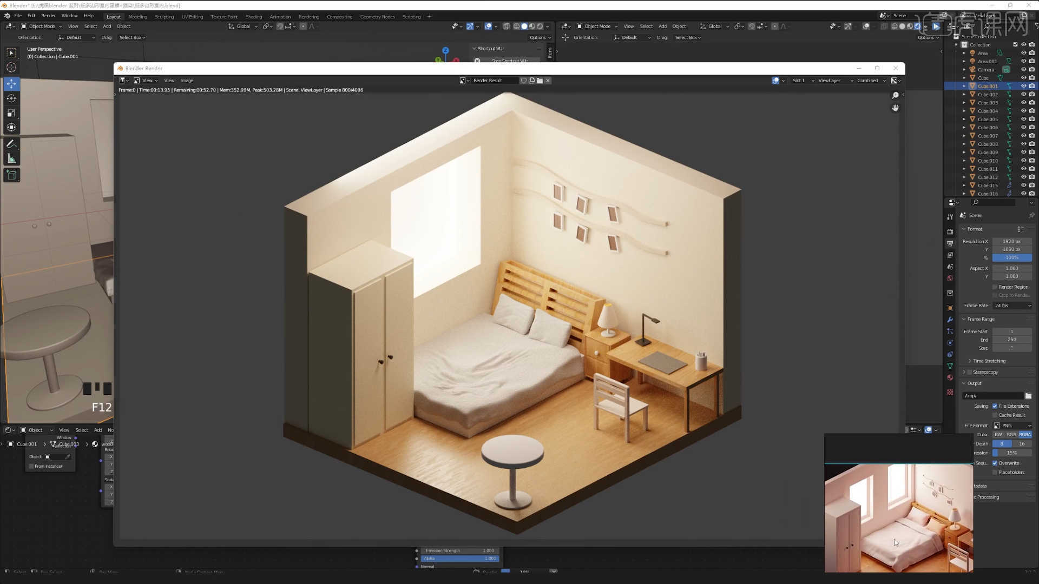Open the Render properties tab
This screenshot has width=1039, height=584.
(x=950, y=231)
